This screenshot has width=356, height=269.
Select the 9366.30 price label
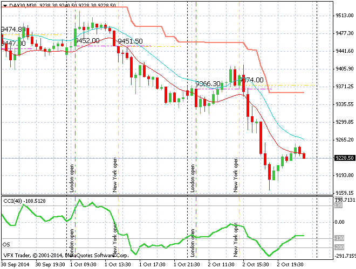coord(208,84)
